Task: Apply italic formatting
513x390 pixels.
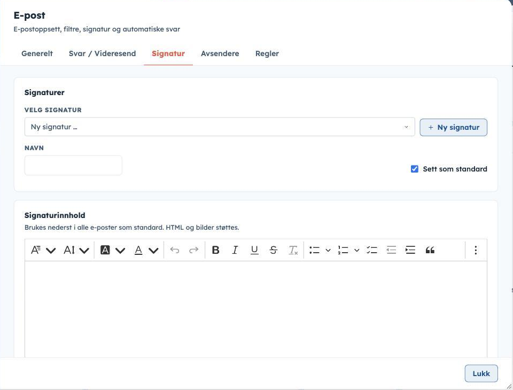Action: 235,250
